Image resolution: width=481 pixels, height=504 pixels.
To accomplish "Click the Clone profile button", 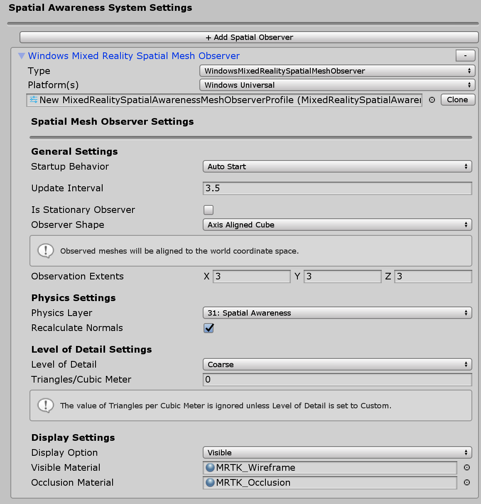I will click(x=458, y=100).
